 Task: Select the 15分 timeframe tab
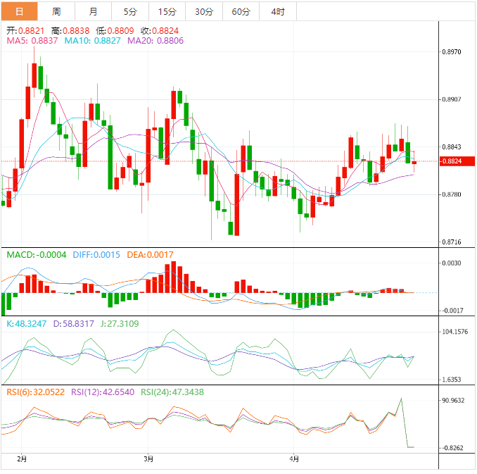pos(167,11)
